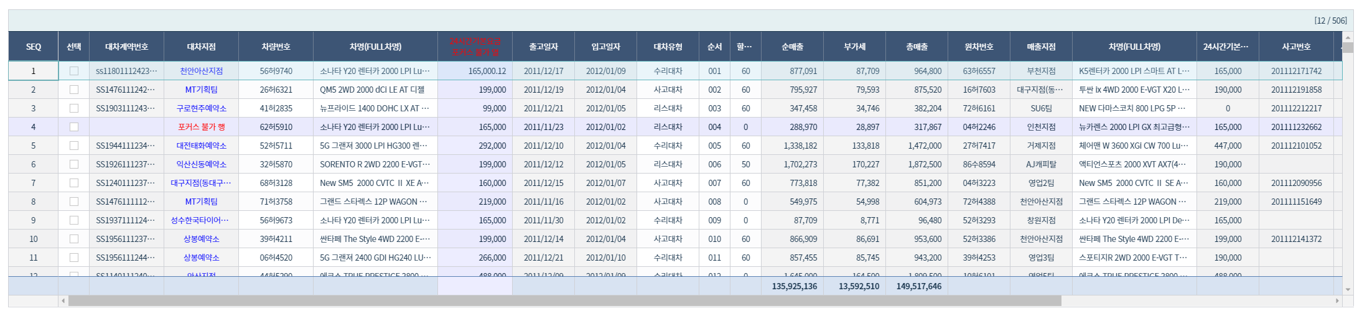Open the 익산신동예약소 branch link
This screenshot has width=1362, height=316.
coord(201,164)
